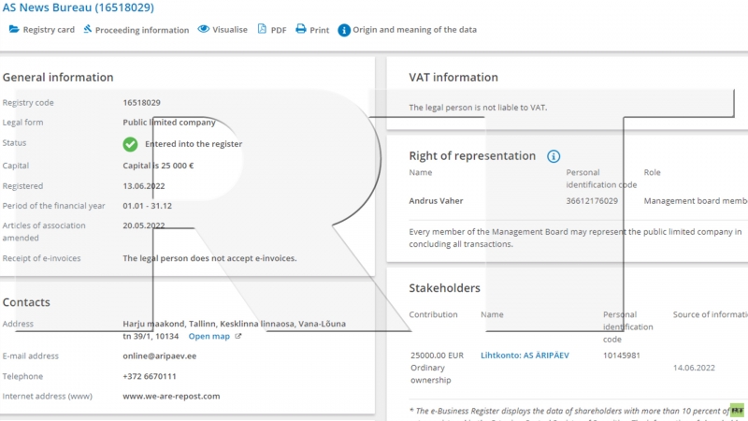
Task: Open map for the company address
Action: 209,336
